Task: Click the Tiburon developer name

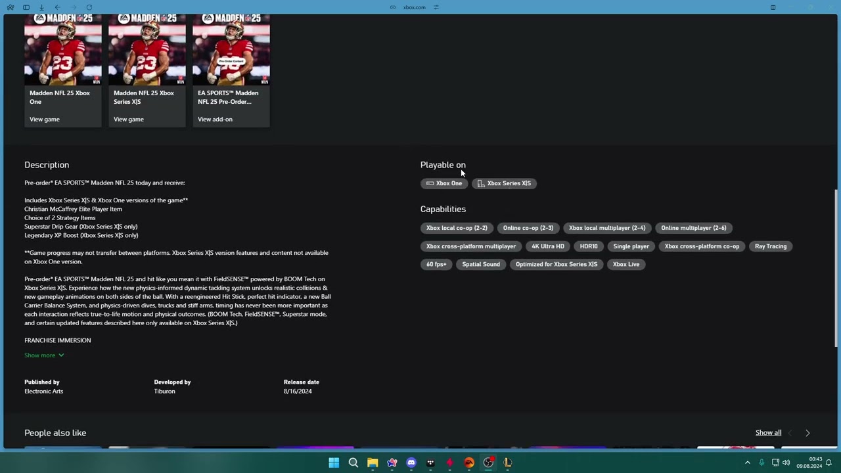Action: [x=164, y=392]
